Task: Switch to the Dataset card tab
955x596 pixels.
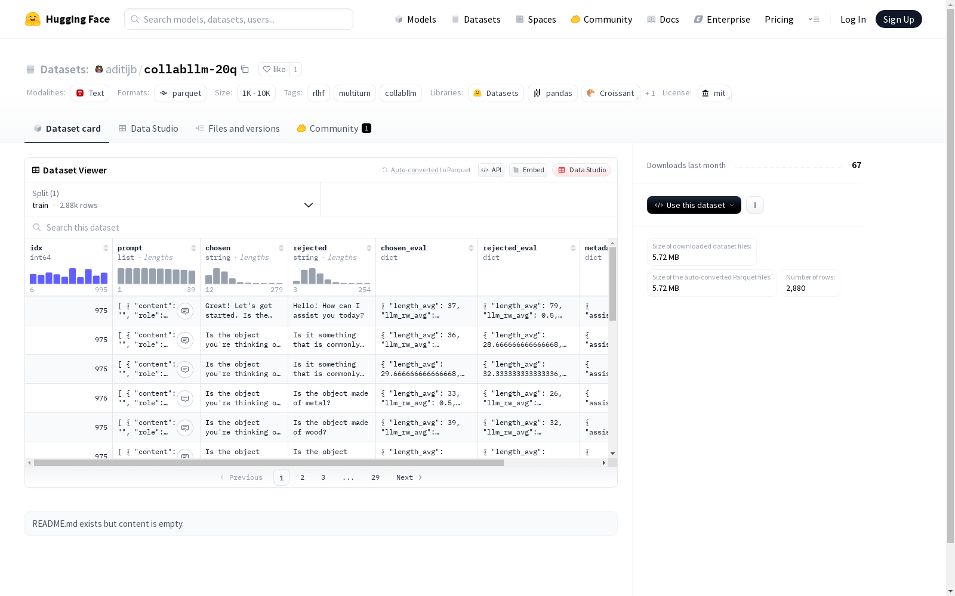Action: coord(67,129)
